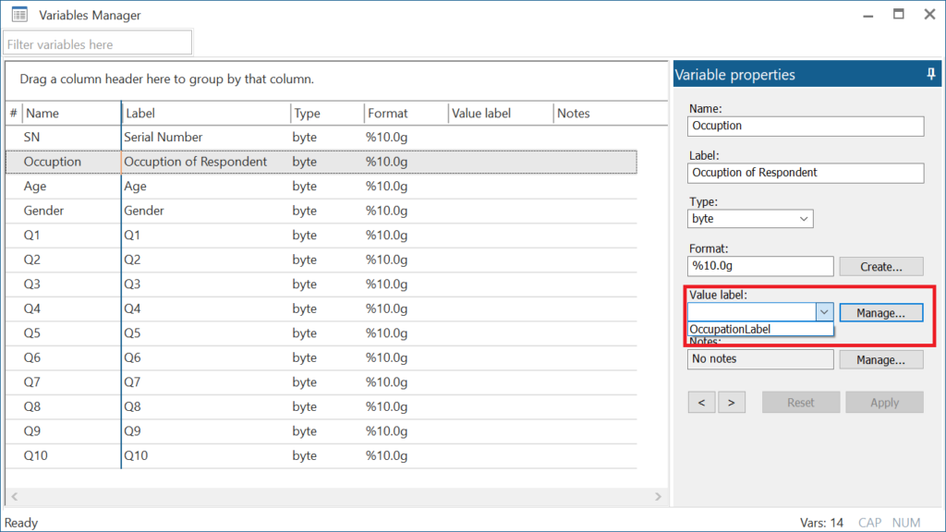Screen dimensions: 946x532
Task: Click the Label input field
Action: (806, 173)
